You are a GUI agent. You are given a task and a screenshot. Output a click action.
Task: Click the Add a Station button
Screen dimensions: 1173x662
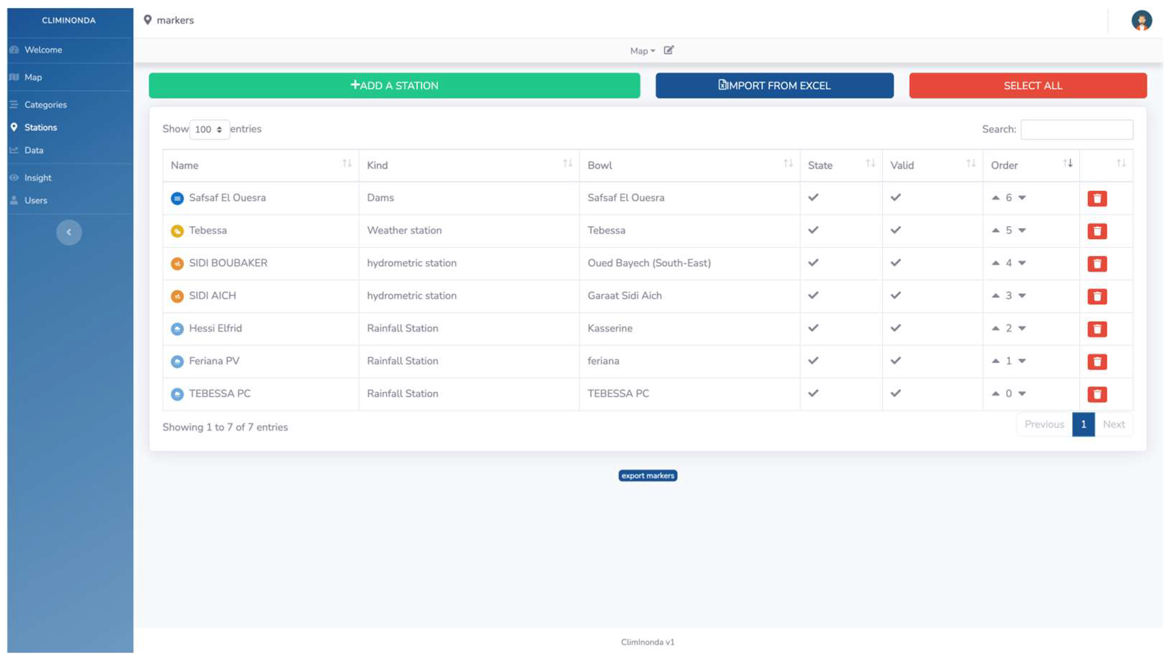point(394,86)
